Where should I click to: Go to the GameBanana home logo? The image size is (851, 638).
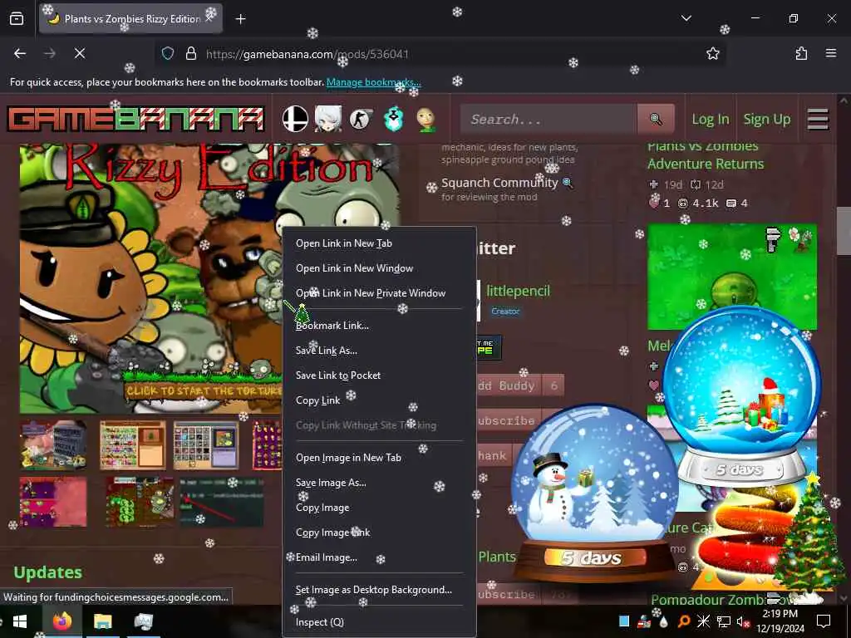135,119
